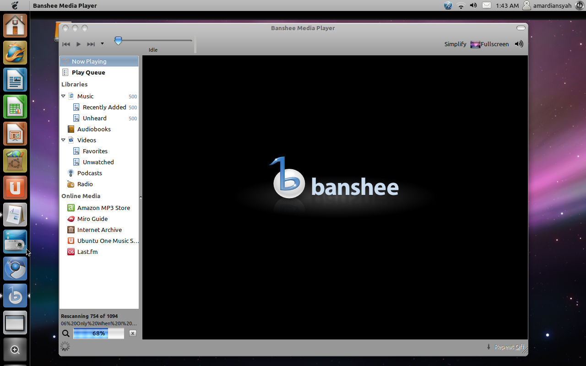This screenshot has width=586, height=366.
Task: Open the Bluetooth indicator
Action: point(448,5)
